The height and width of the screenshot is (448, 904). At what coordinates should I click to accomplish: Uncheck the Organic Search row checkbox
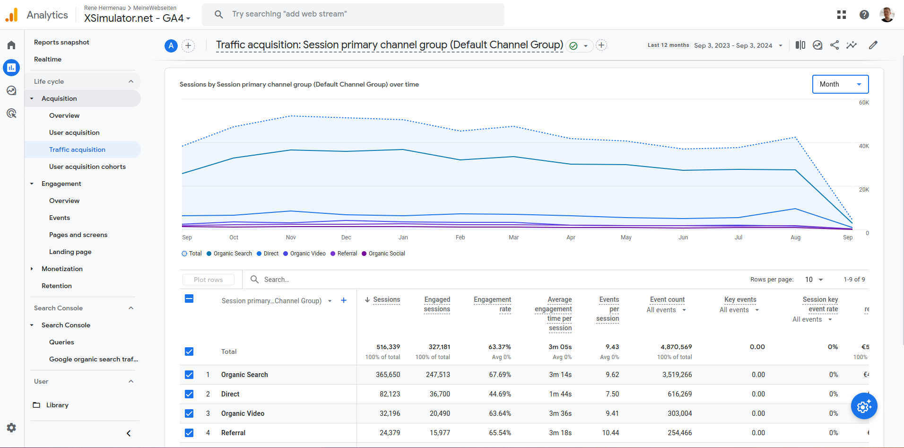[189, 375]
